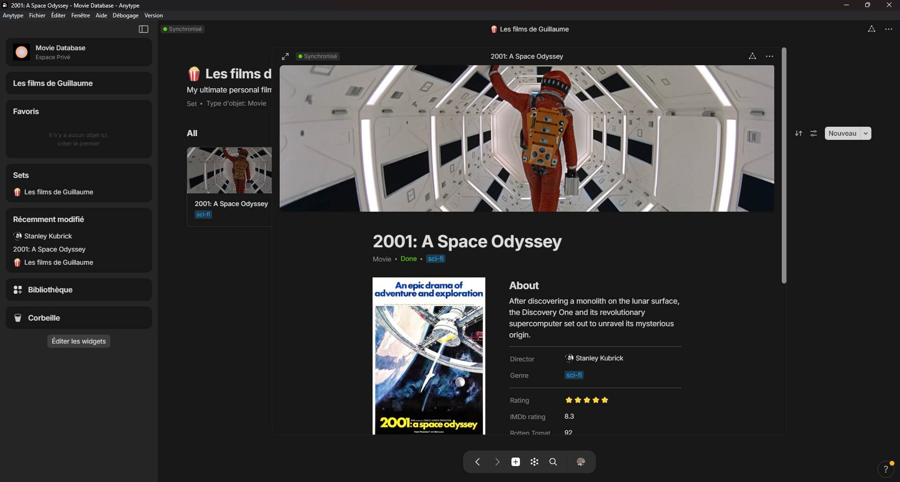The image size is (900, 482).
Task: Click Type d'objet: Movie text
Action: 236,103
